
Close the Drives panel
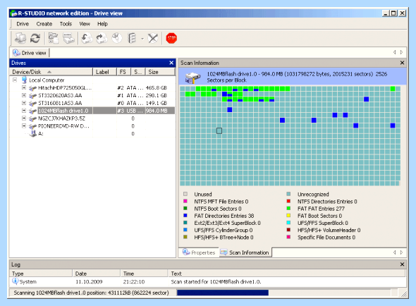tap(171, 63)
